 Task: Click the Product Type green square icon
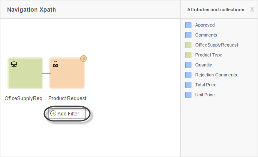click(188, 55)
